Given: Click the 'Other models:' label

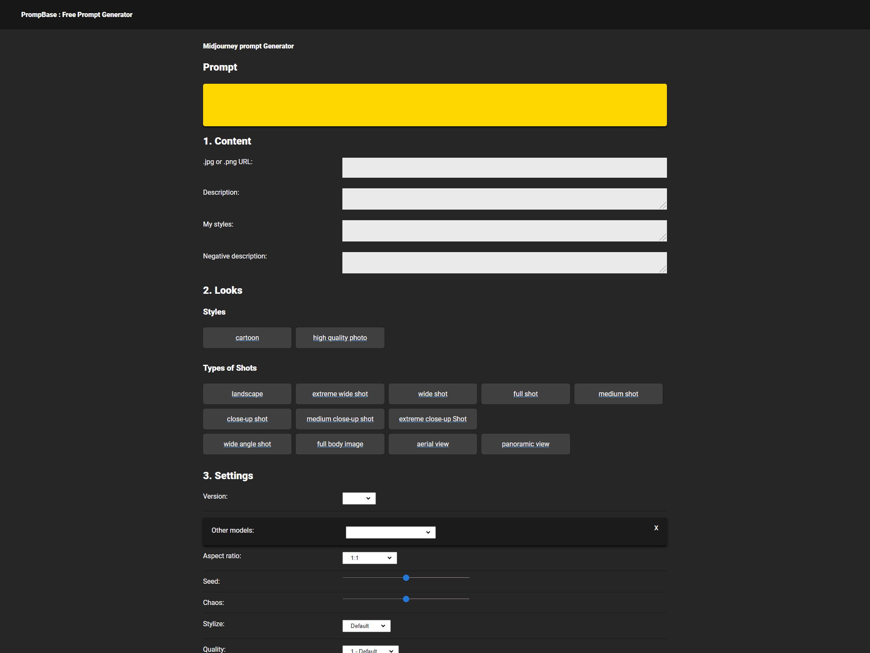Looking at the screenshot, I should click(233, 530).
